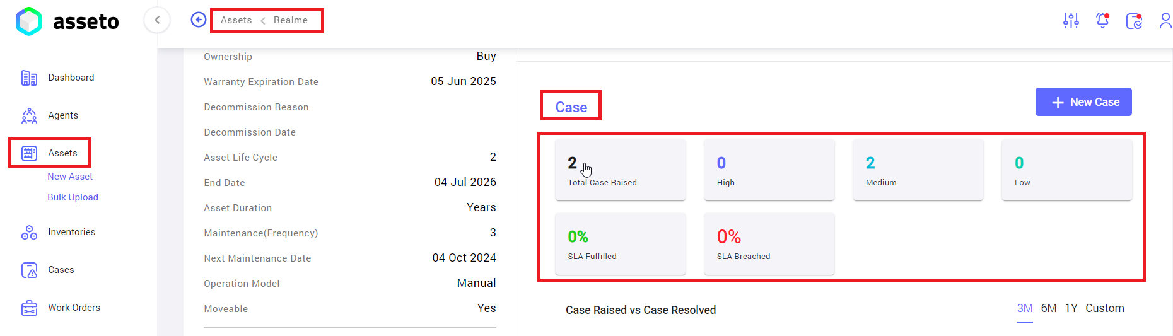1173x336 pixels.
Task: Click the back arrow circle icon
Action: point(199,20)
